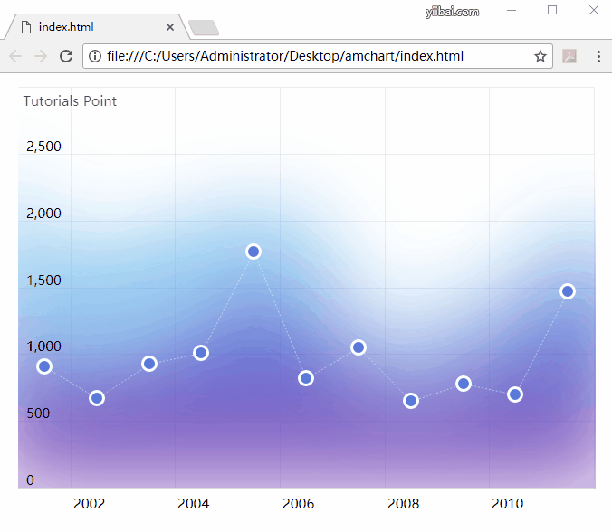Screen dimensions: 612x532
Task: Close the index.html tab
Action: (170, 27)
